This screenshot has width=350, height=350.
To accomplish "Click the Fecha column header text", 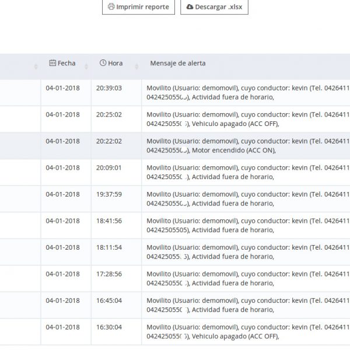I will (x=66, y=63).
